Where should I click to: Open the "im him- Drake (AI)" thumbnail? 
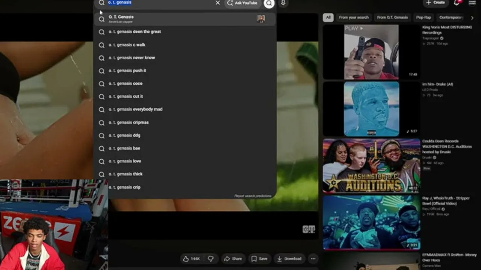pyautogui.click(x=371, y=109)
